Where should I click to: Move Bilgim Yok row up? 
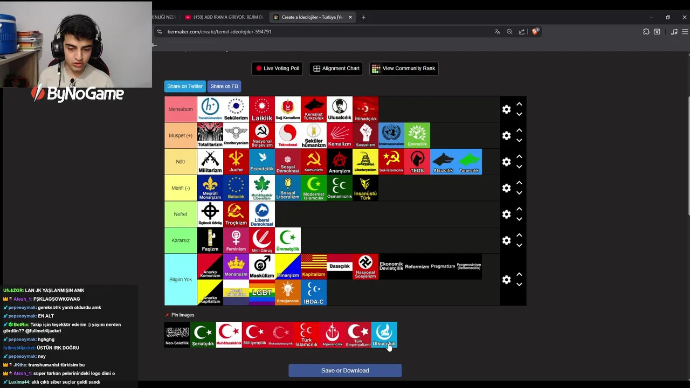tap(519, 274)
